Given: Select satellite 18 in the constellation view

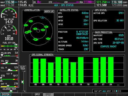Looking at the screenshot, I should pyautogui.click(x=31, y=21).
